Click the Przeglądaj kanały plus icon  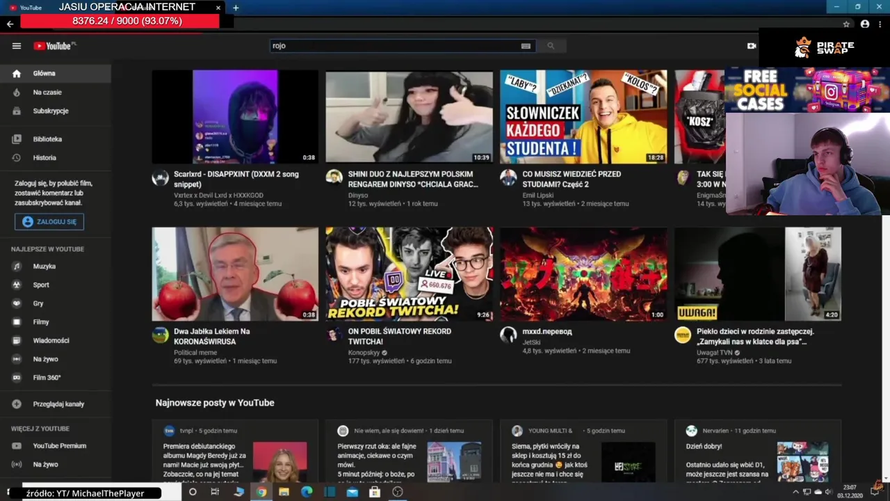(17, 404)
